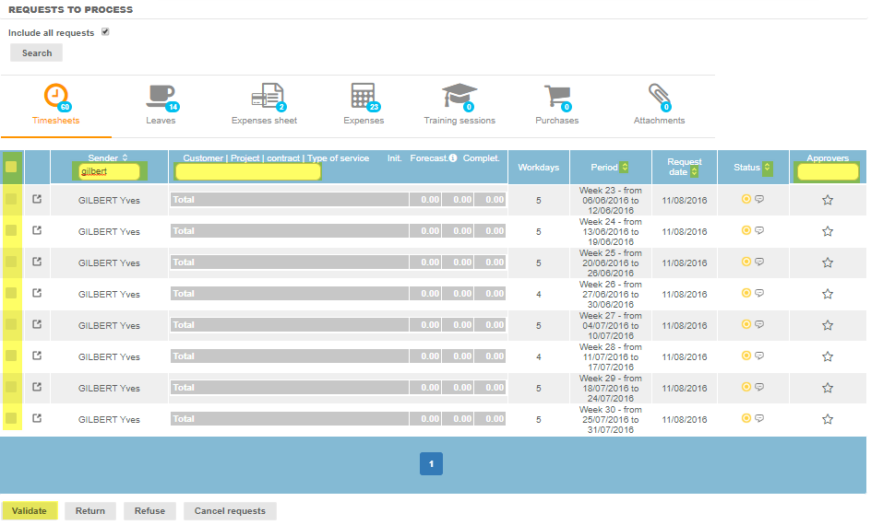
Task: Sort by Status using the green arrow
Action: click(x=767, y=167)
